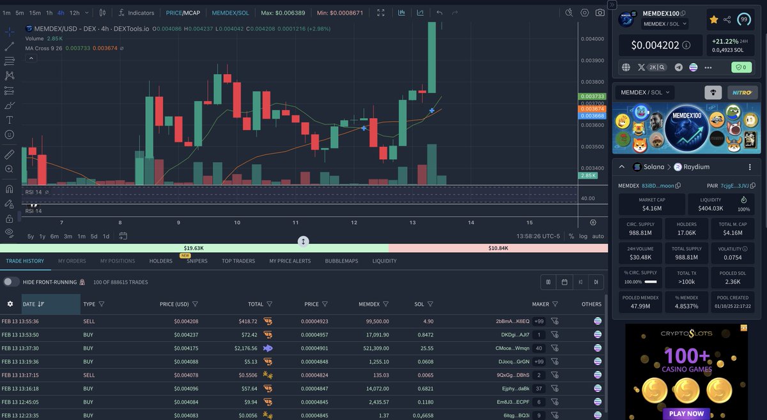The height and width of the screenshot is (420, 767).
Task: Open the Indicators dialog
Action: point(136,13)
